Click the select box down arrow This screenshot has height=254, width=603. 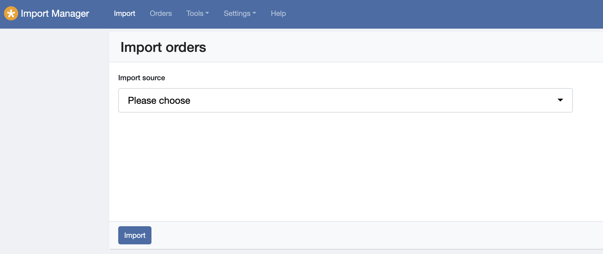point(560,100)
